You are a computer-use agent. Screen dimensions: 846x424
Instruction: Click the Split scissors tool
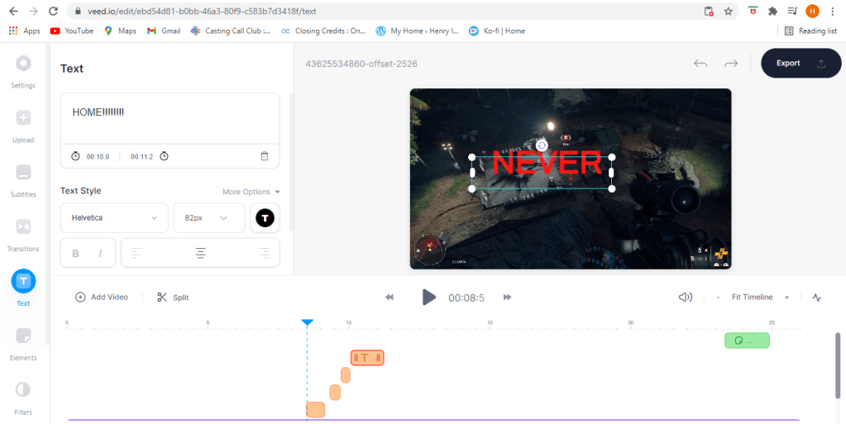point(173,298)
